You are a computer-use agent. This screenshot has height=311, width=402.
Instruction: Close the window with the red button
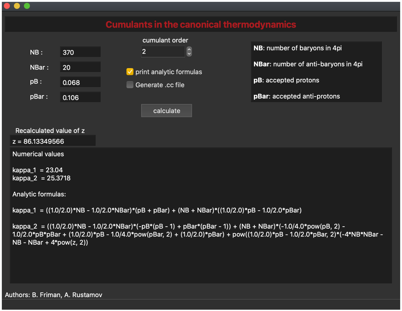[x=7, y=6]
